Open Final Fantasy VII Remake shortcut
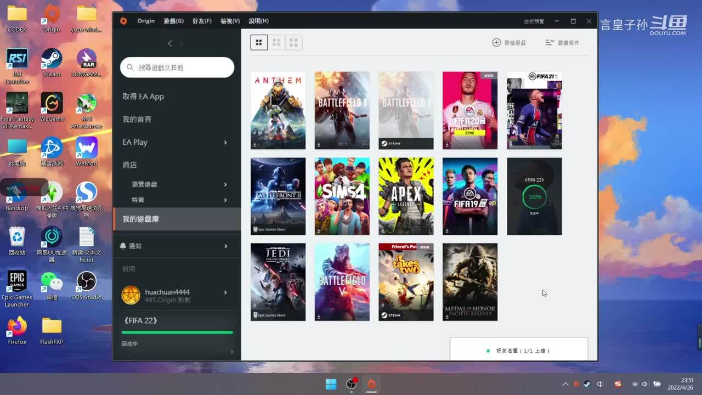Image resolution: width=702 pixels, height=395 pixels. tap(17, 111)
